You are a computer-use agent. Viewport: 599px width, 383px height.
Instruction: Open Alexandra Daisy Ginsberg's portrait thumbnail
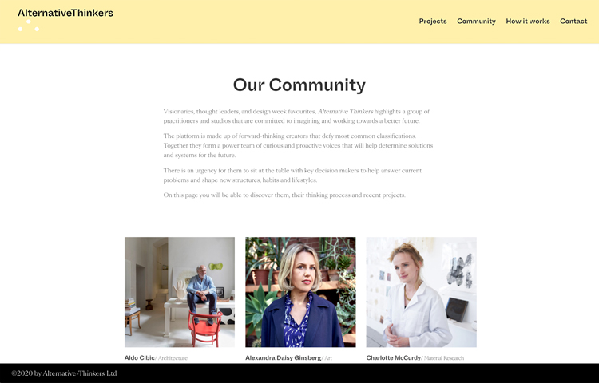pyautogui.click(x=300, y=292)
